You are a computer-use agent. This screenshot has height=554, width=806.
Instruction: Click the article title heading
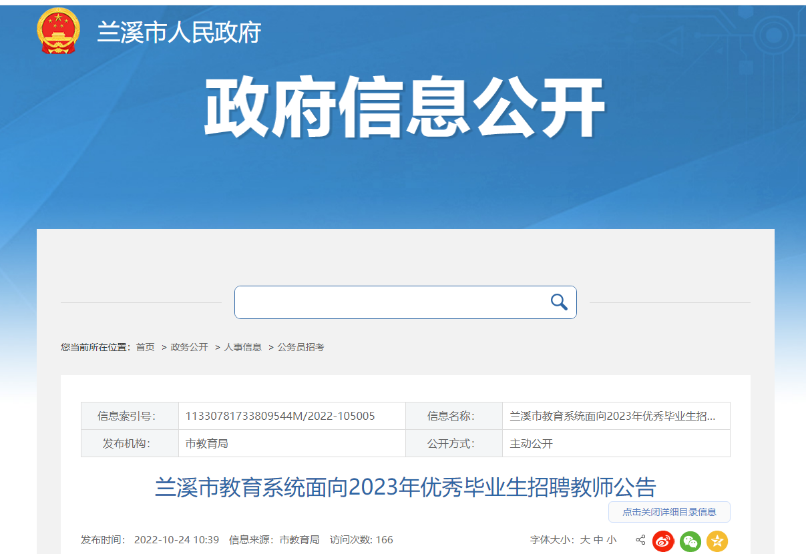pyautogui.click(x=405, y=487)
